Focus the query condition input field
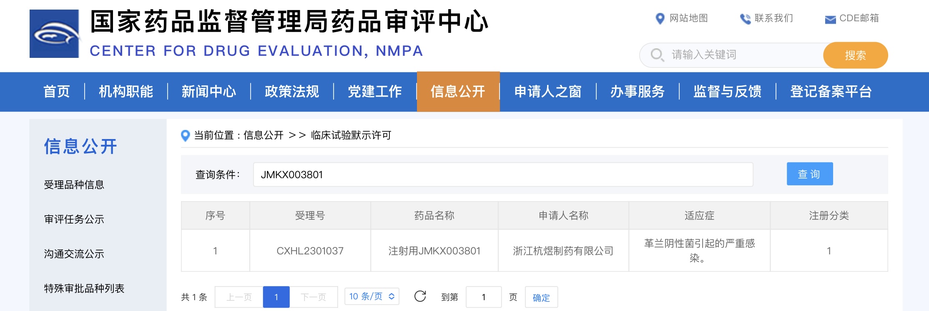Viewport: 929px width, 311px height. click(502, 174)
